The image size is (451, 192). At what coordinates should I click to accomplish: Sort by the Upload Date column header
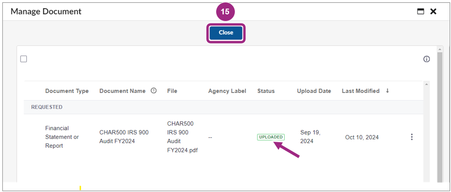click(x=314, y=91)
